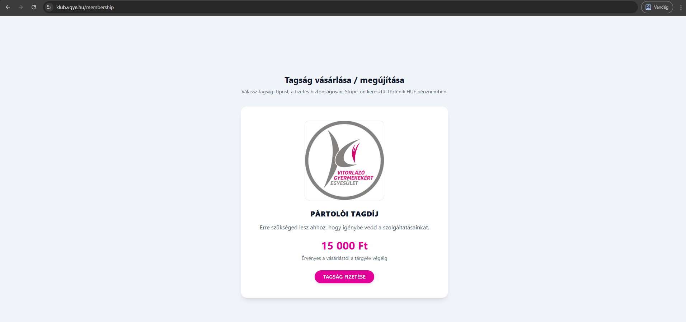Click the 15 000 Ft price
Screen dimensions: 686x322
click(344, 246)
